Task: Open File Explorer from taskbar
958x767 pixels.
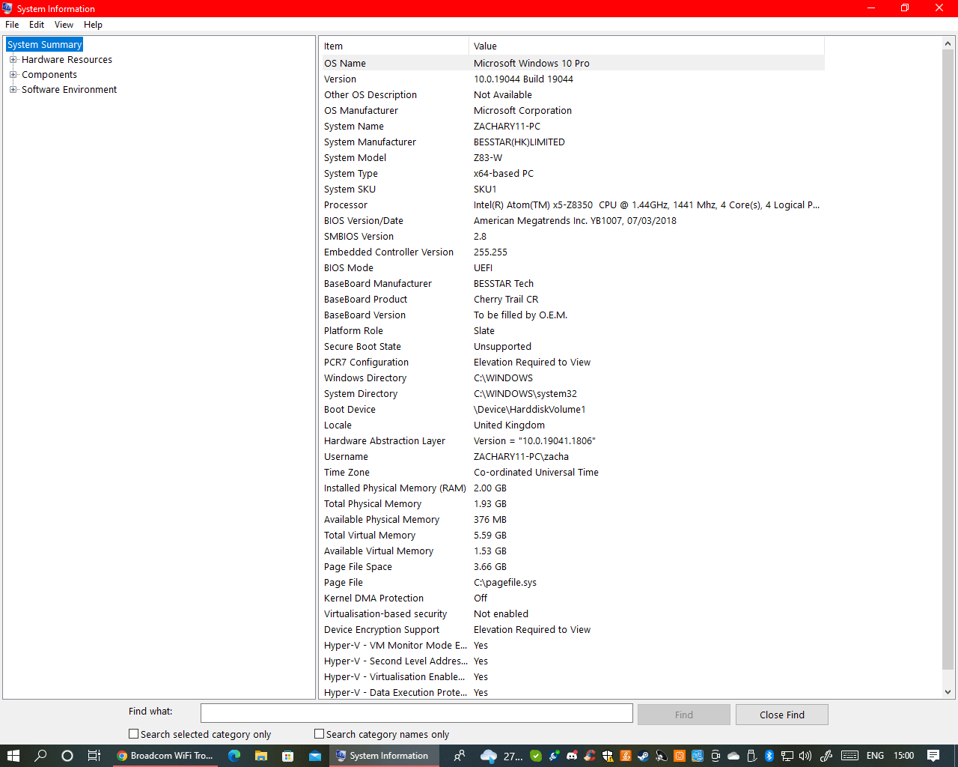Action: pos(261,756)
